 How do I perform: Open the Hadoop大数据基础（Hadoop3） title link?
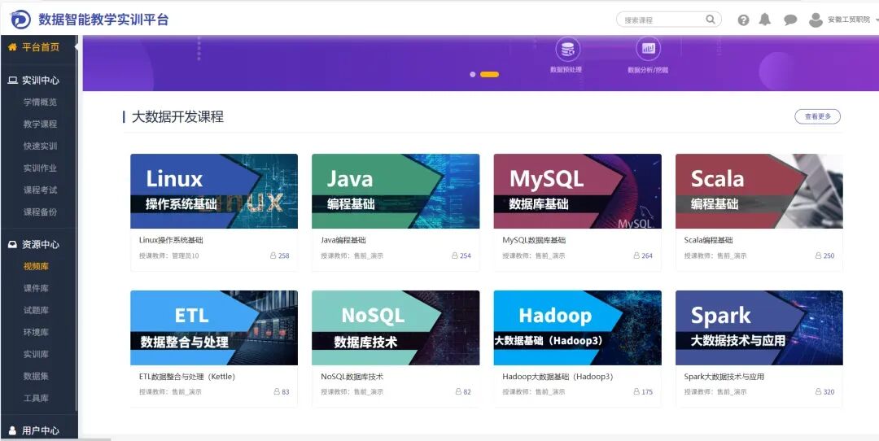(x=558, y=377)
